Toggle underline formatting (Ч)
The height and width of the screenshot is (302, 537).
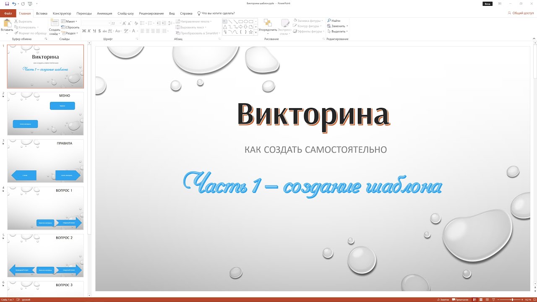coord(94,31)
